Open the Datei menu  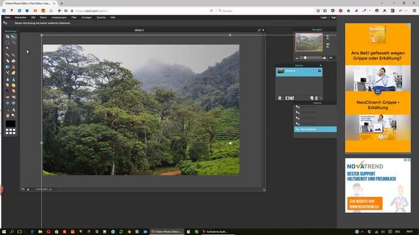pos(7,18)
